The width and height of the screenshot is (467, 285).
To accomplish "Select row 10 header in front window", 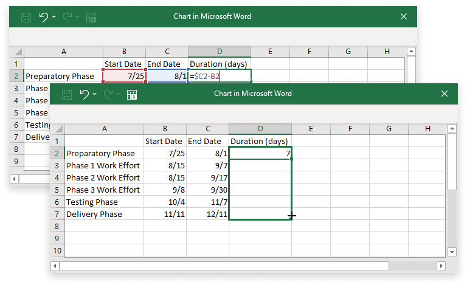I will coord(57,251).
